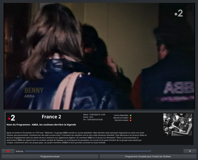Stop playback with the red square button
This screenshot has height=160, width=198.
coord(8,151)
